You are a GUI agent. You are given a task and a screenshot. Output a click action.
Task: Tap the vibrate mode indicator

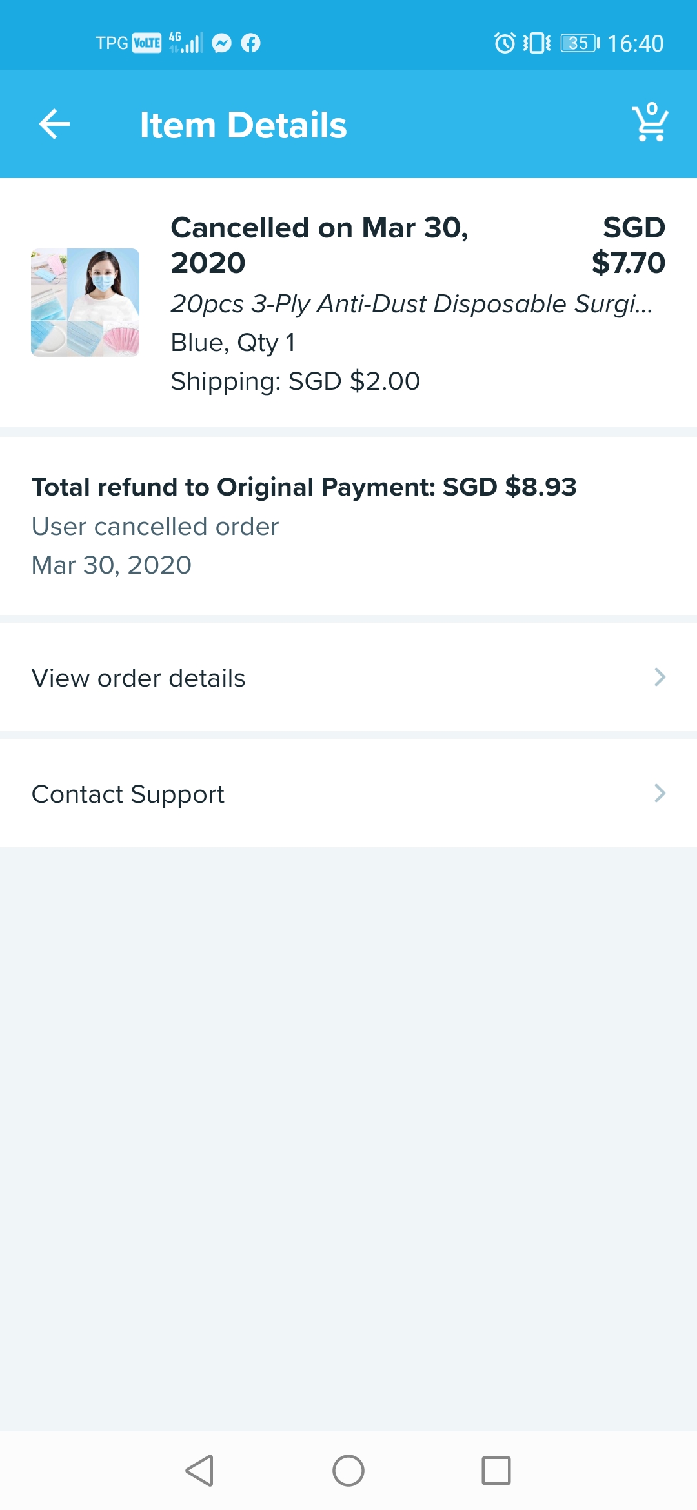coord(537,41)
